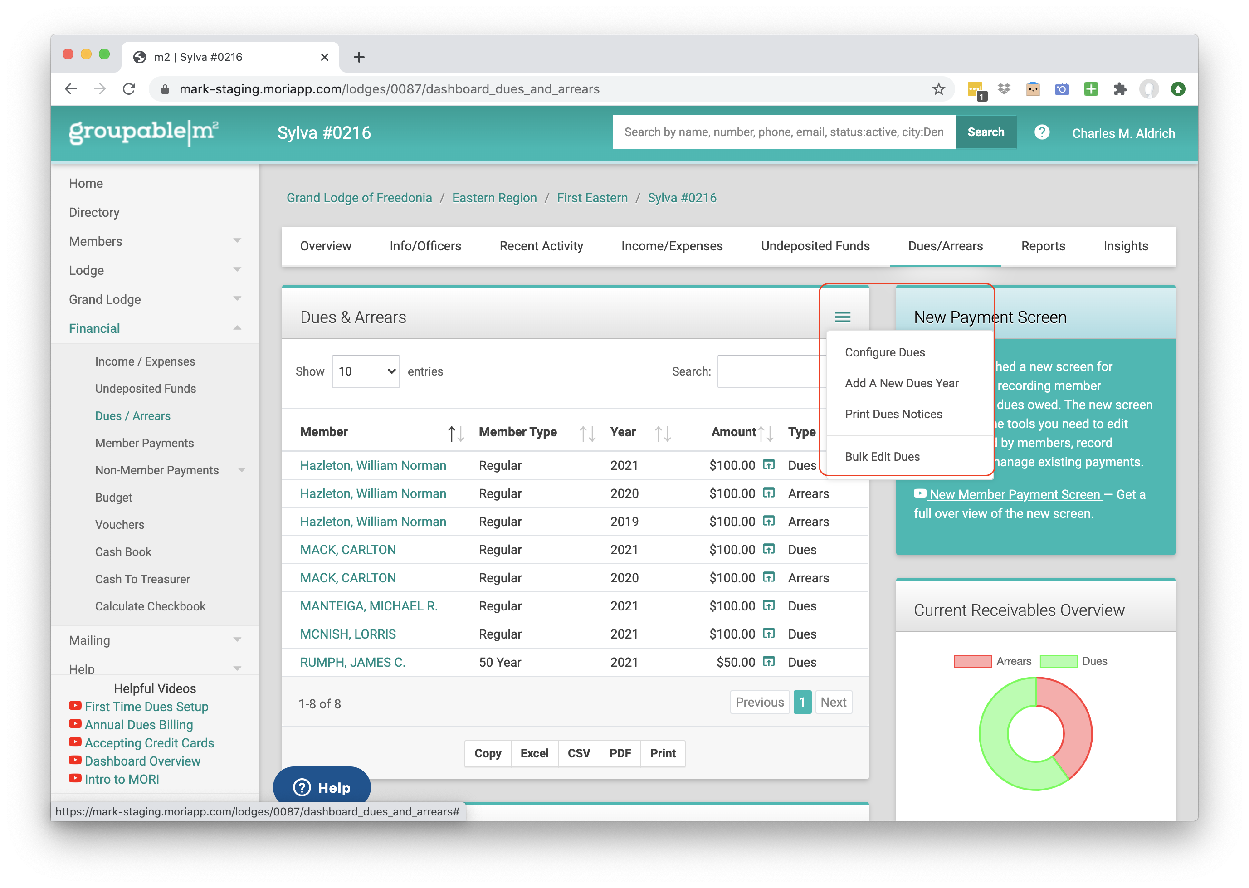Switch to the Info/Officers tab

(425, 246)
